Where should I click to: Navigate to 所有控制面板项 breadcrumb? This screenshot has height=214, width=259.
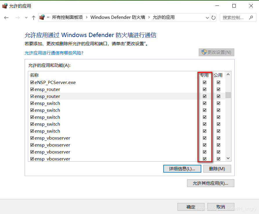tap(67, 17)
